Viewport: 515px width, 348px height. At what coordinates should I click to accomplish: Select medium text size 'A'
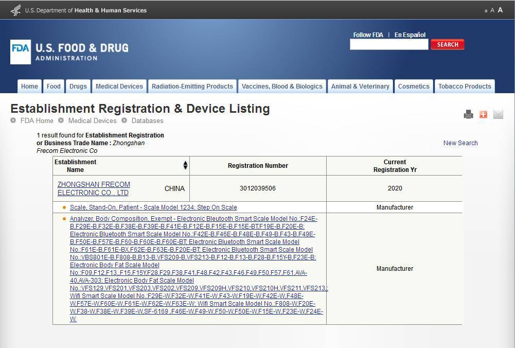(492, 10)
